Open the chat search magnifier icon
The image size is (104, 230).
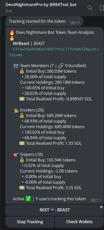[90, 8]
